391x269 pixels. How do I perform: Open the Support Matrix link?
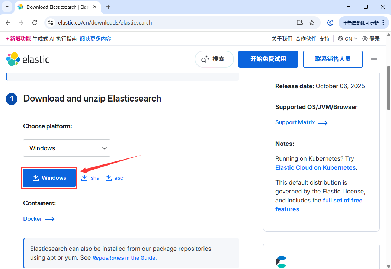[301, 122]
